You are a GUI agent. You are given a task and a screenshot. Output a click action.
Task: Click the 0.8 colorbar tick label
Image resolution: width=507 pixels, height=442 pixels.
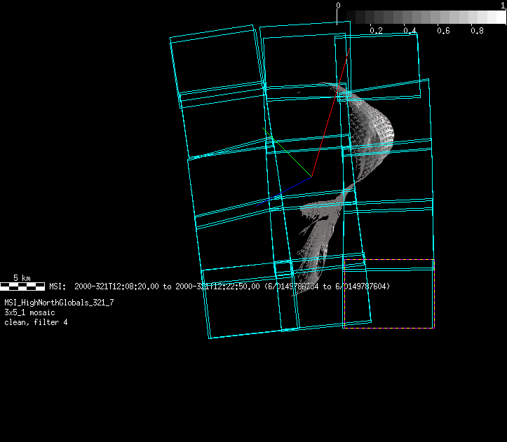click(x=477, y=31)
